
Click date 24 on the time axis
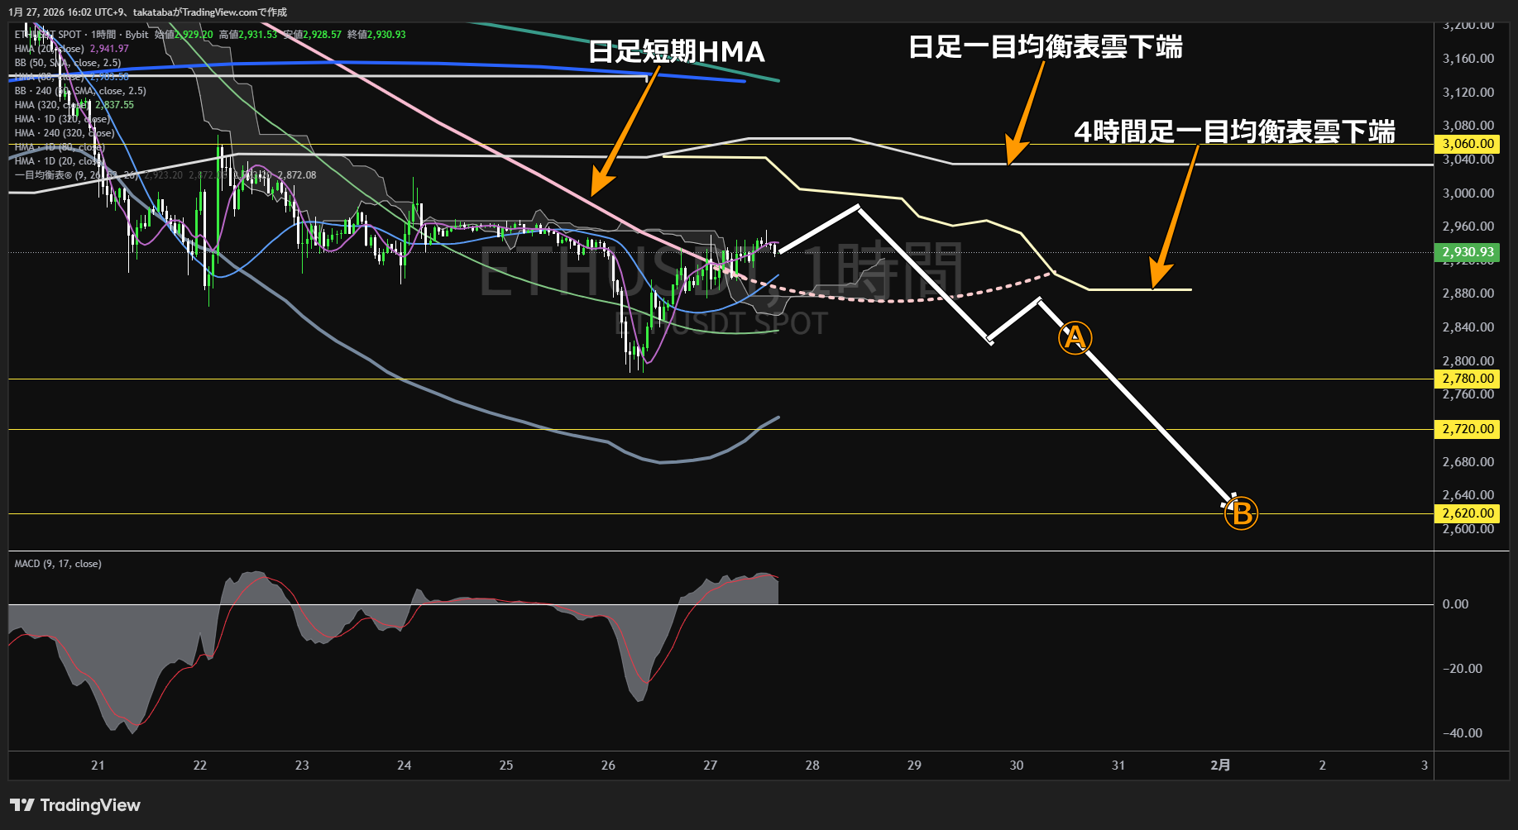pos(404,766)
